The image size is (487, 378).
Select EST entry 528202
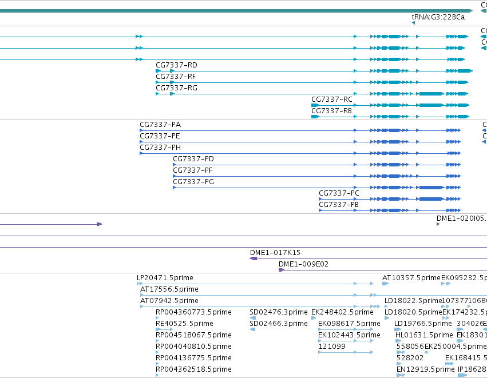click(x=410, y=358)
